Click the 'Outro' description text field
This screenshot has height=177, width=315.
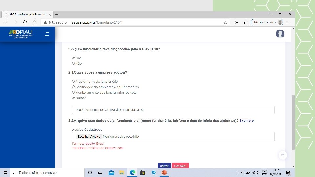pos(173,110)
